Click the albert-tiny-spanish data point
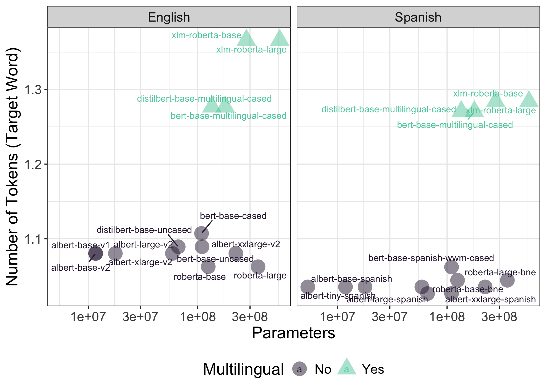This screenshot has width=546, height=390. 308,287
